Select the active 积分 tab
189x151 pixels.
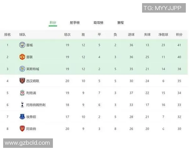(53, 23)
